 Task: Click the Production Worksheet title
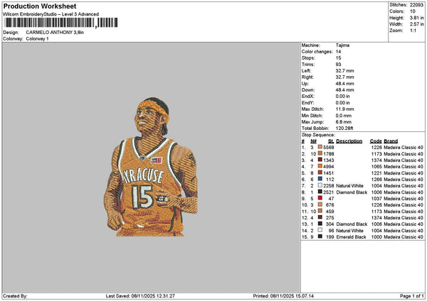coord(40,6)
